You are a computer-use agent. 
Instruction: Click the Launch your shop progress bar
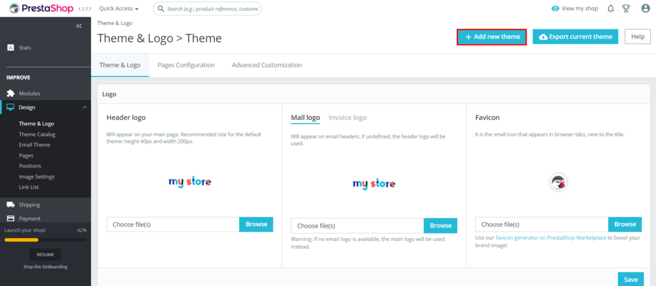pyautogui.click(x=45, y=240)
